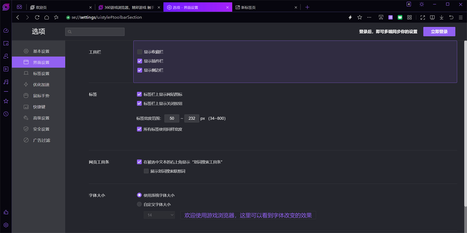Viewport: 467px width, 233px height.
Task: Open the download manager icon
Action: [x=441, y=17]
